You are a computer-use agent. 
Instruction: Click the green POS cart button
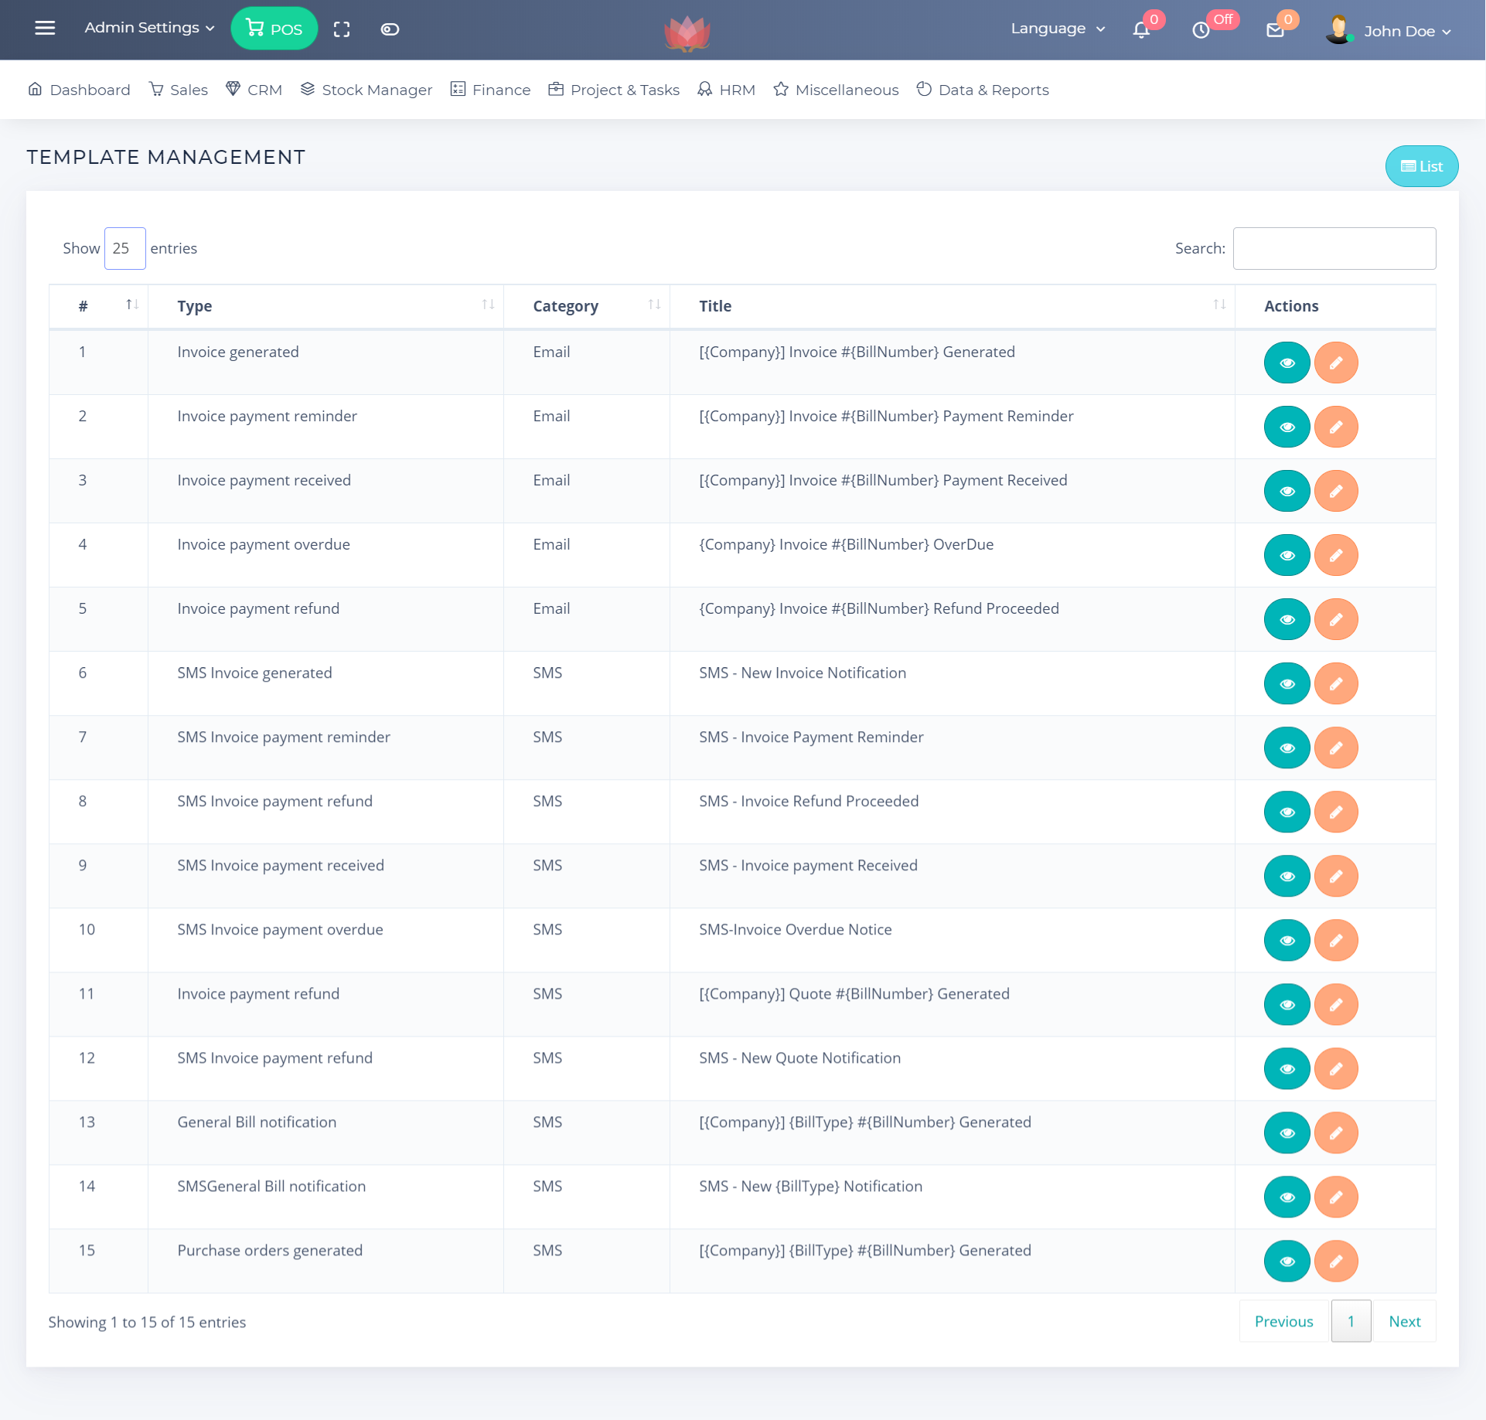coord(274,29)
